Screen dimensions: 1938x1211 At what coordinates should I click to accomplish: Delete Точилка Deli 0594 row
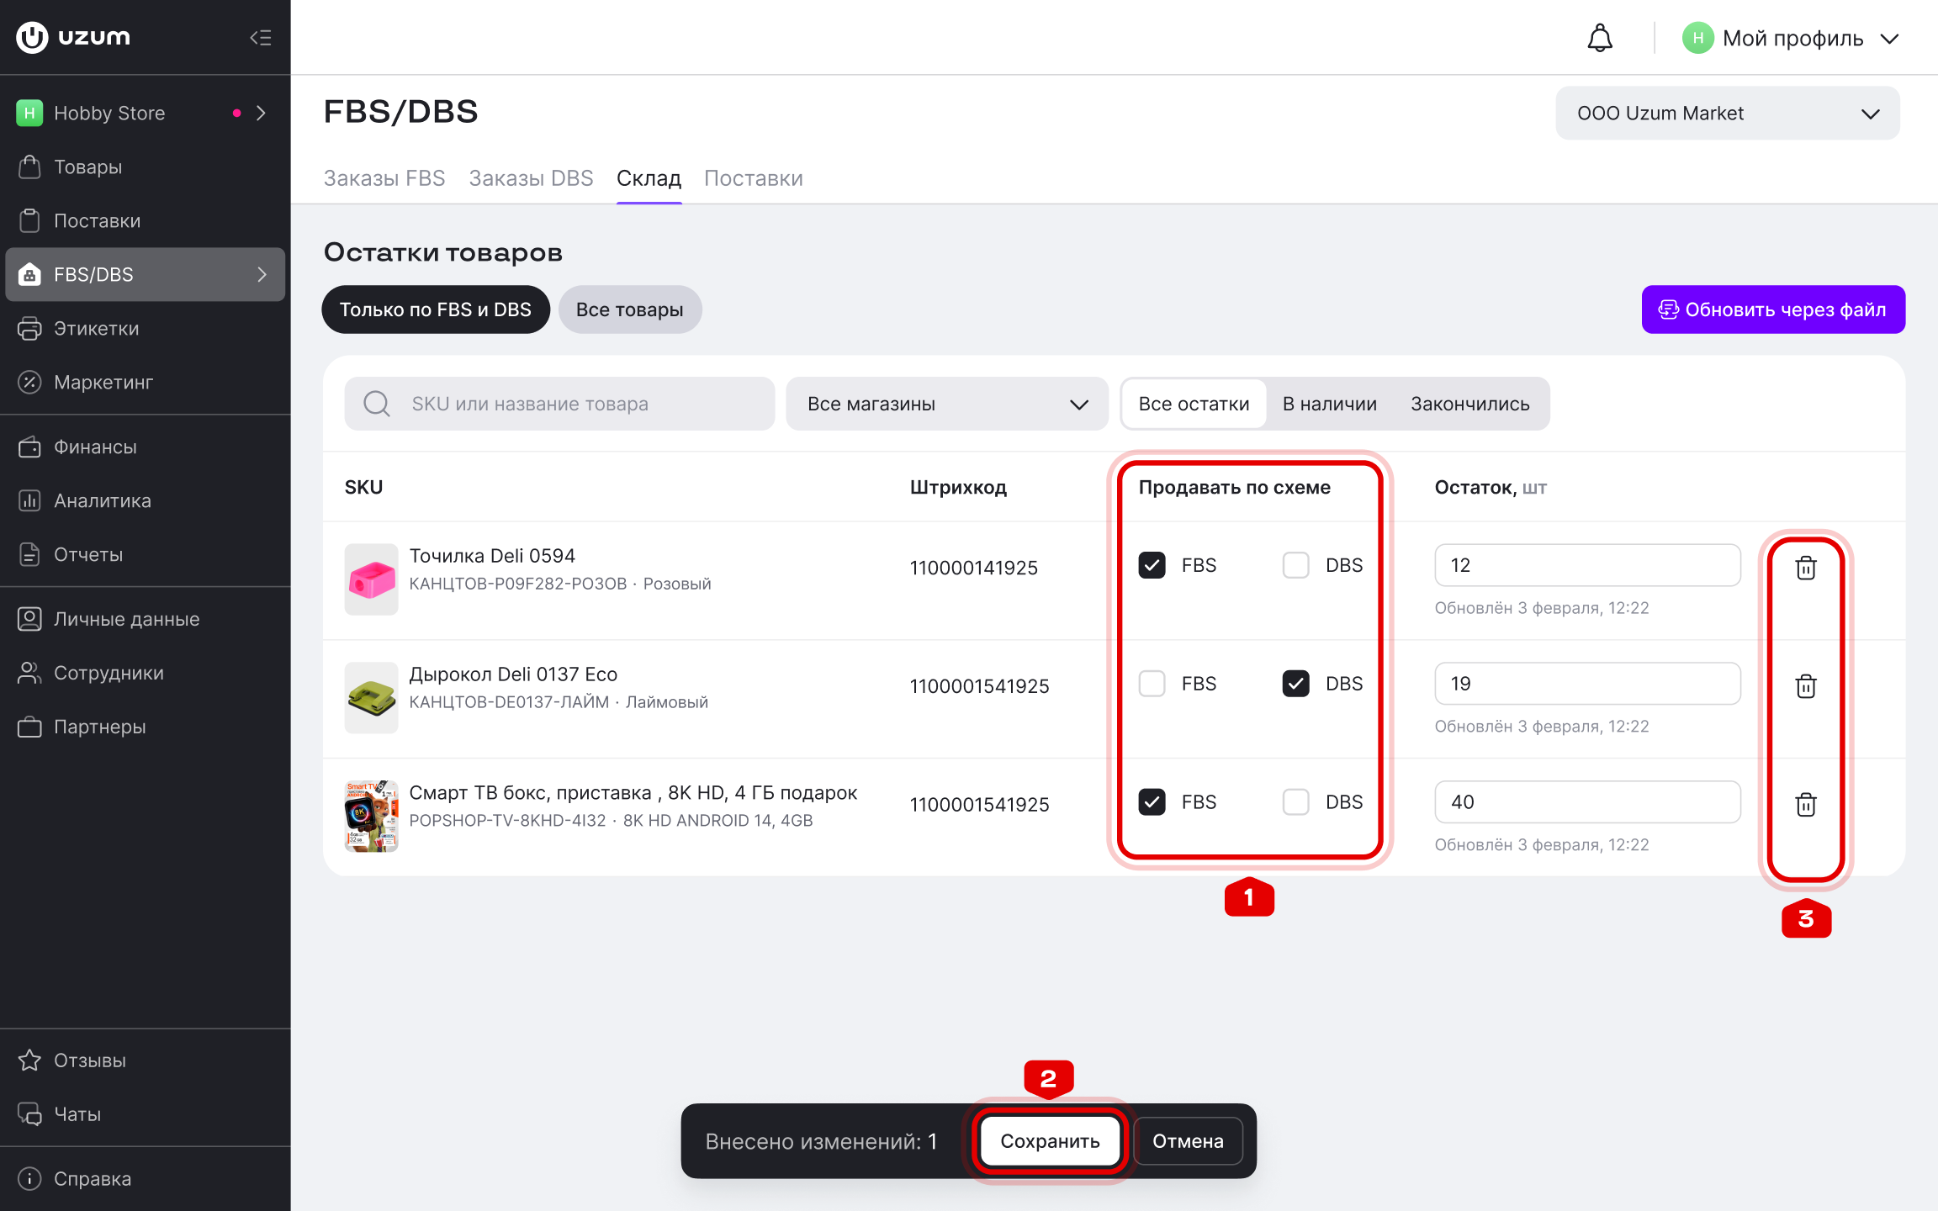point(1806,568)
